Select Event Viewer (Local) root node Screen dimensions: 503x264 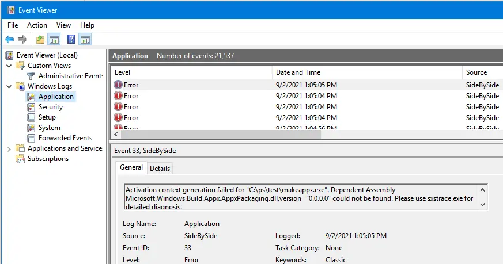[47, 55]
